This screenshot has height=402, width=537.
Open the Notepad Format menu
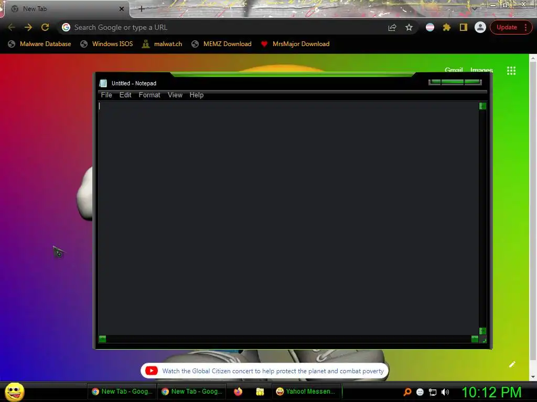[x=149, y=95]
